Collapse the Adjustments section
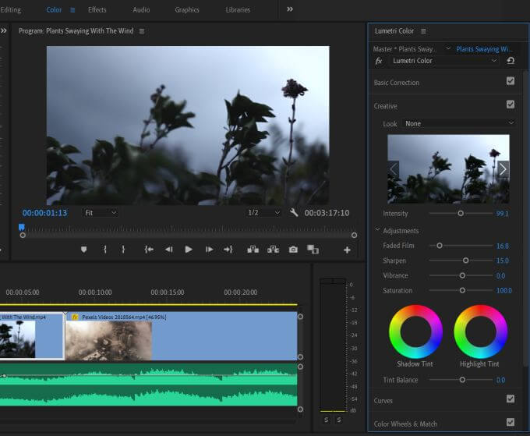 tap(378, 231)
